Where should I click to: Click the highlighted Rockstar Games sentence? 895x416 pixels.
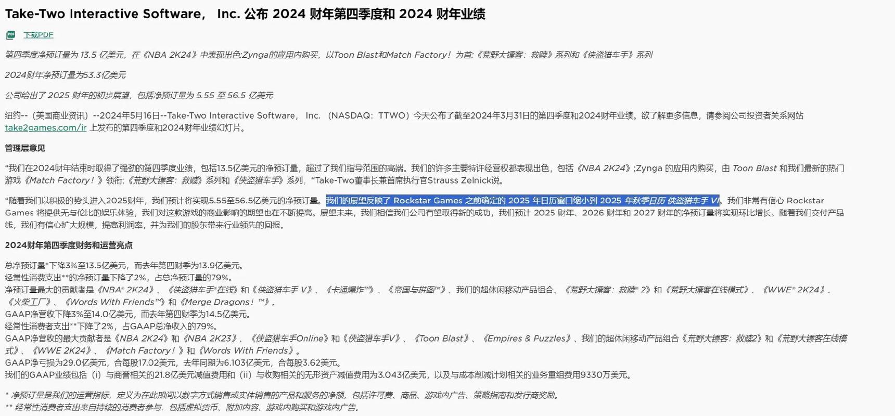pyautogui.click(x=522, y=201)
